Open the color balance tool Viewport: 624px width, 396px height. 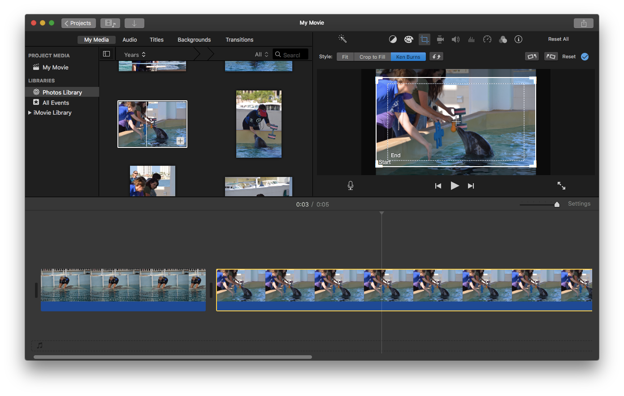click(x=393, y=39)
